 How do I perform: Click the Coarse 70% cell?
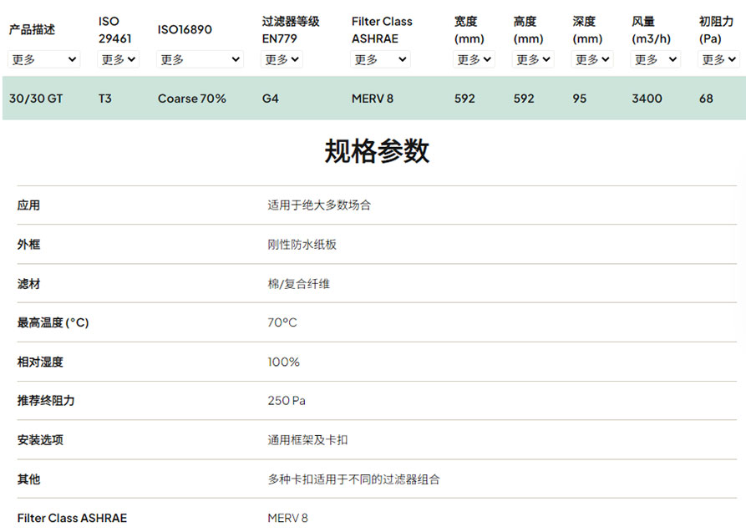192,99
